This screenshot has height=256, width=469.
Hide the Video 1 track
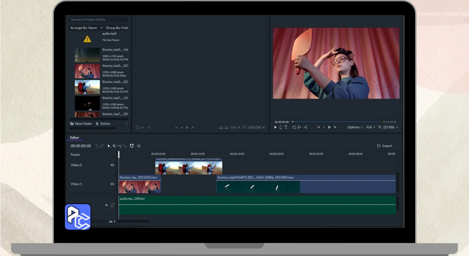(112, 184)
